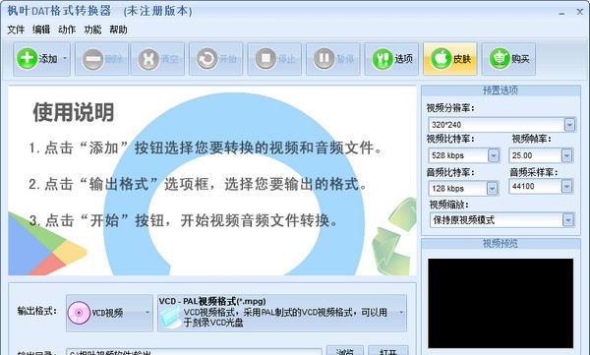Viewport: 590px width, 355px height.
Task: Click the 删除 (Delete) toolbar button
Action: [x=101, y=59]
